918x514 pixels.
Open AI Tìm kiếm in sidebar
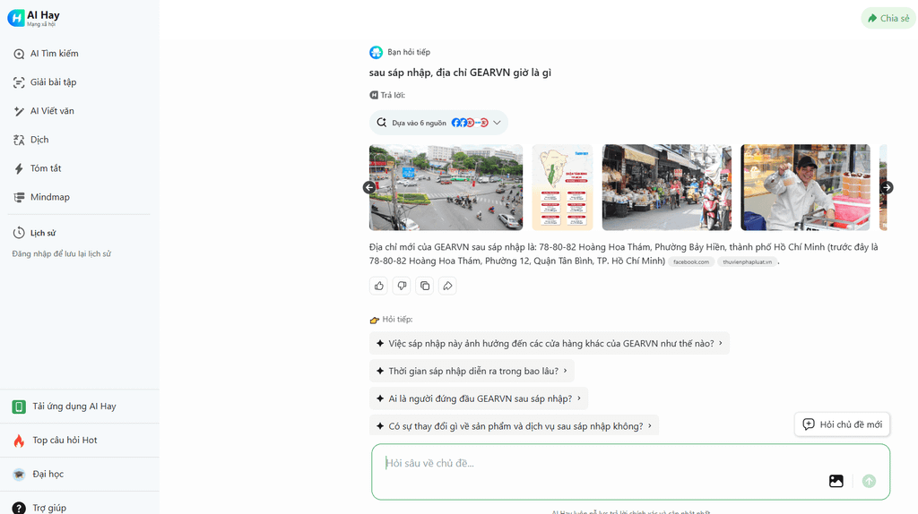[54, 53]
